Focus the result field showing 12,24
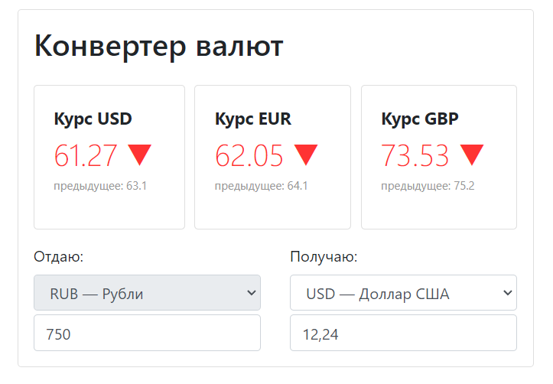The width and height of the screenshot is (553, 384). [x=403, y=333]
